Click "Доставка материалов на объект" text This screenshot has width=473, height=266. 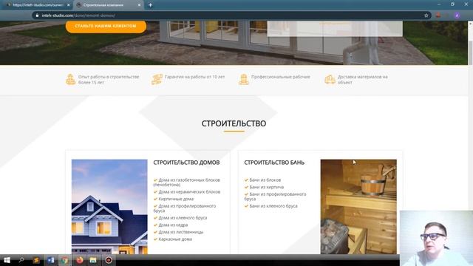pyautogui.click(x=363, y=80)
